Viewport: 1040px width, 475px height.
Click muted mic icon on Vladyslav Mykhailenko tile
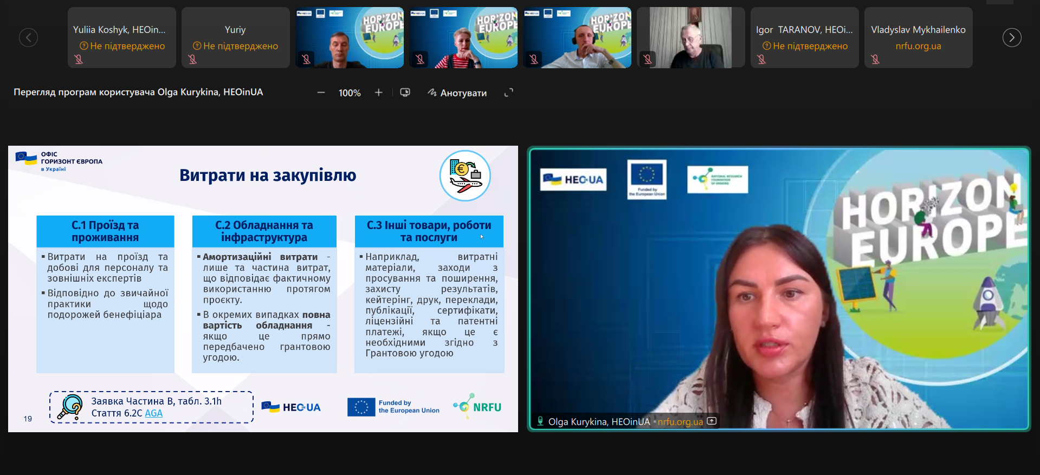point(875,59)
